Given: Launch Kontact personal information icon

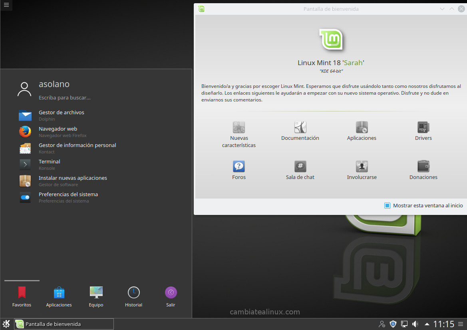Looking at the screenshot, I should pyautogui.click(x=25, y=148).
